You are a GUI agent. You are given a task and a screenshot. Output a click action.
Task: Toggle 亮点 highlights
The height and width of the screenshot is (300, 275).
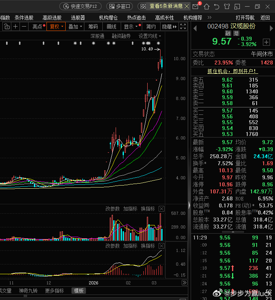pyautogui.click(x=37, y=27)
